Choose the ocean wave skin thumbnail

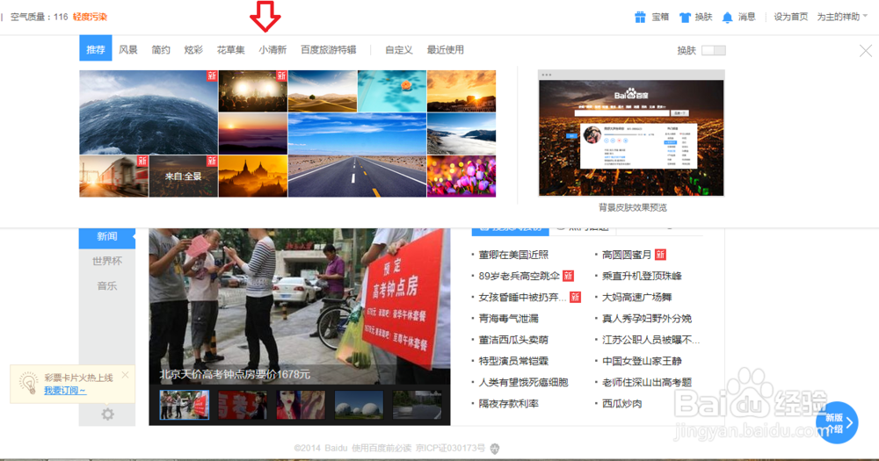coord(148,112)
